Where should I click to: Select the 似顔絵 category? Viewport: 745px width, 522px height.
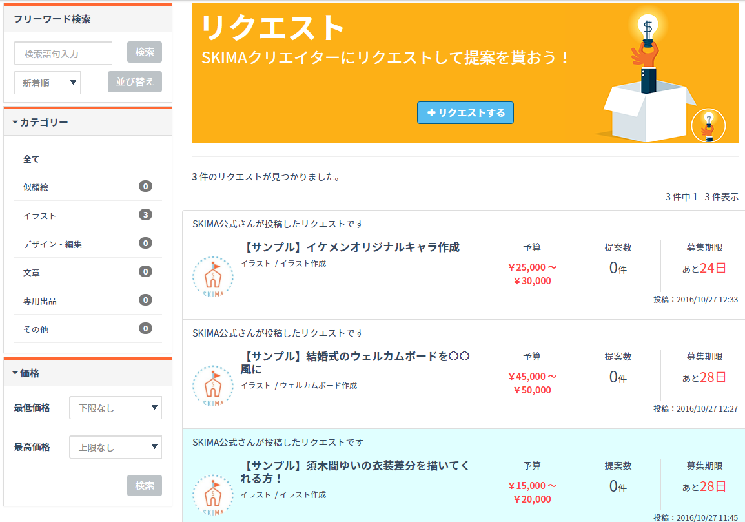36,187
